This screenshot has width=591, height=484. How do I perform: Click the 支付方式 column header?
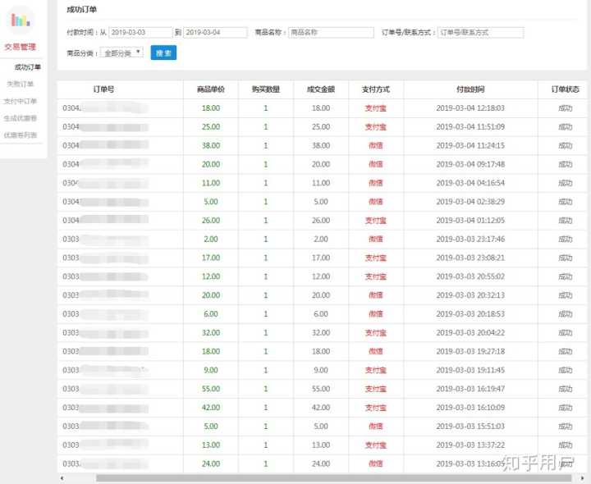pyautogui.click(x=376, y=89)
